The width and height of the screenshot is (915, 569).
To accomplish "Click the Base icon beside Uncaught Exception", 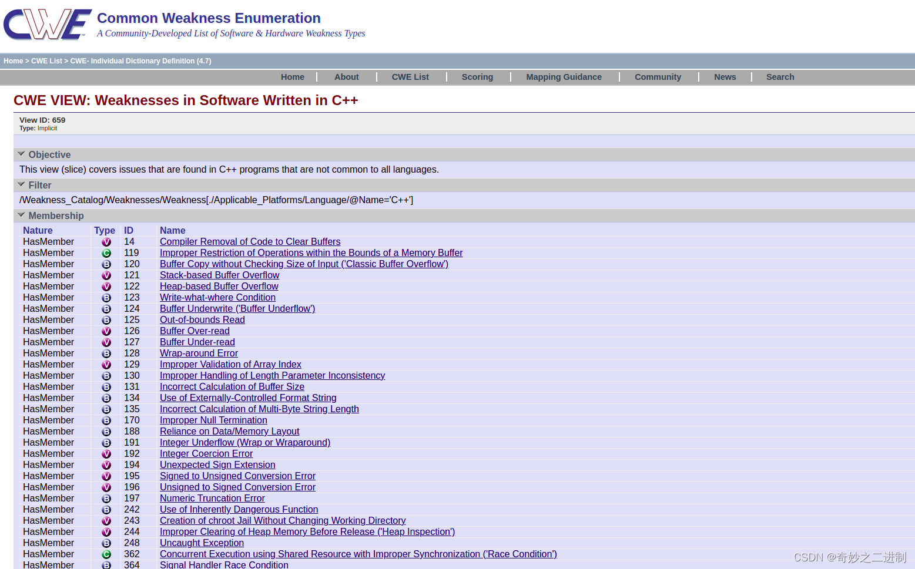I will (106, 543).
